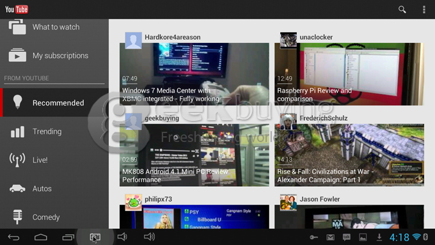The height and width of the screenshot is (245, 435).
Task: Open Hardkore4areason channel name link
Action: point(172,37)
